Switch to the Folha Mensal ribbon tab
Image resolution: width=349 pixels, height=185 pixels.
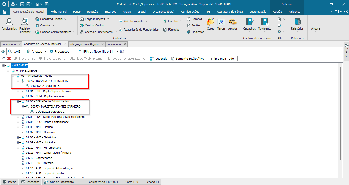pos(58,12)
